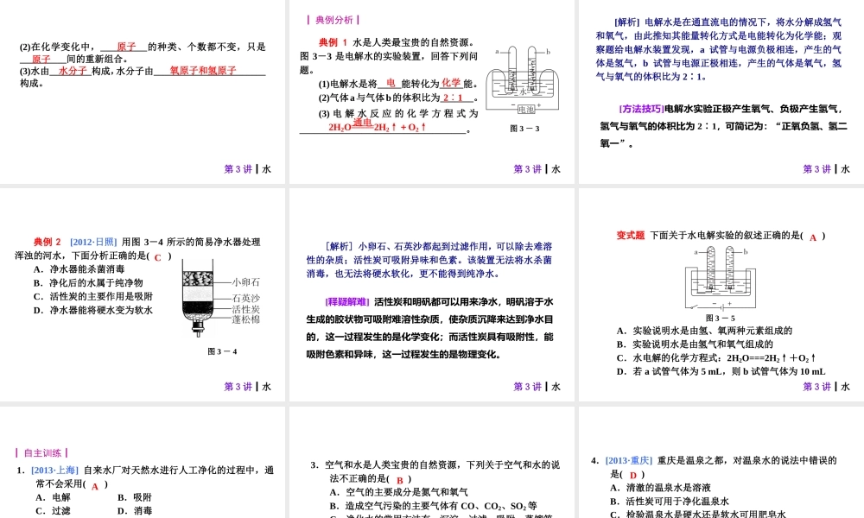Select the slide with 方法技巧 explanation
The width and height of the screenshot is (864, 518).
coord(721,92)
